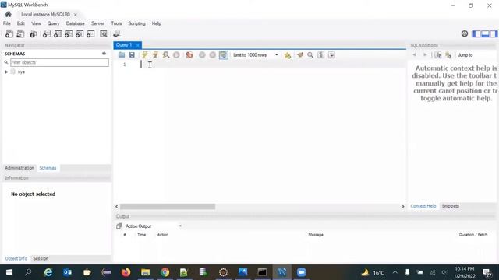Screen dimensions: 499x280
Task: Open a script file in the editor
Action: (x=122, y=55)
